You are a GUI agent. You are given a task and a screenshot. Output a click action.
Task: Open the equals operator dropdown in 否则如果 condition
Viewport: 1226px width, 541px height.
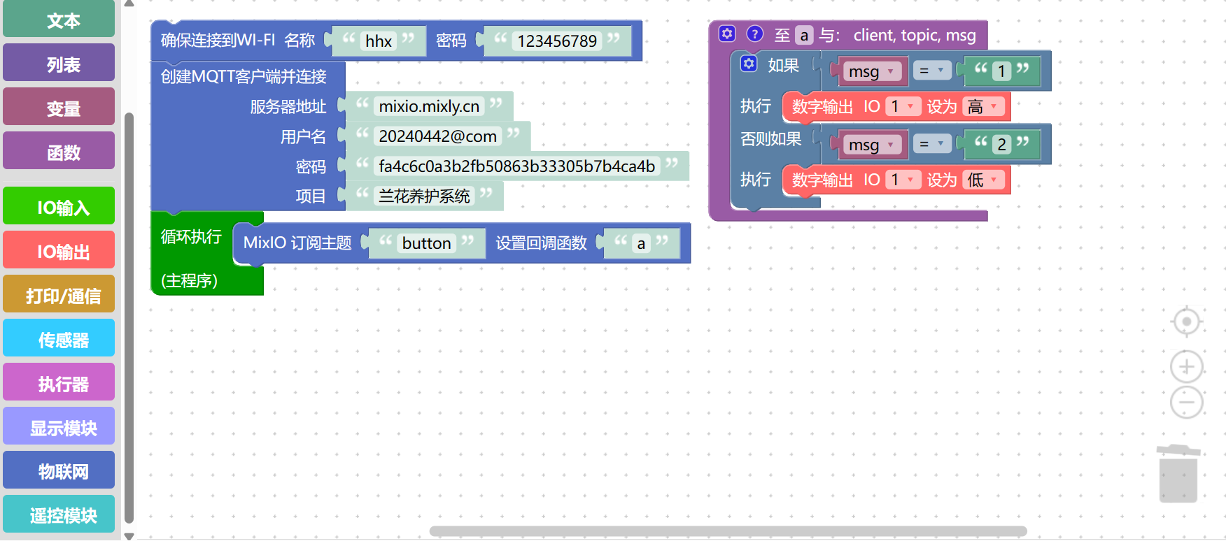tap(933, 145)
